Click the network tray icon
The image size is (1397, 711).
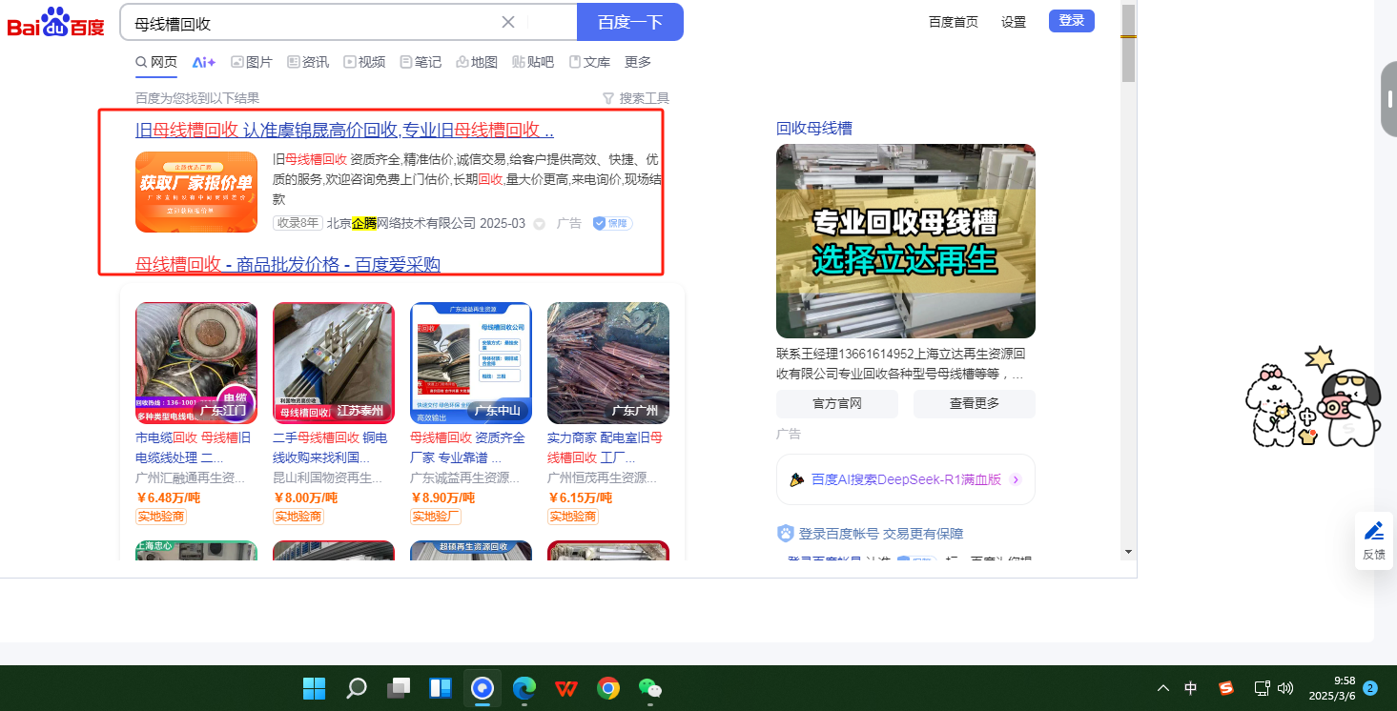(x=1262, y=688)
